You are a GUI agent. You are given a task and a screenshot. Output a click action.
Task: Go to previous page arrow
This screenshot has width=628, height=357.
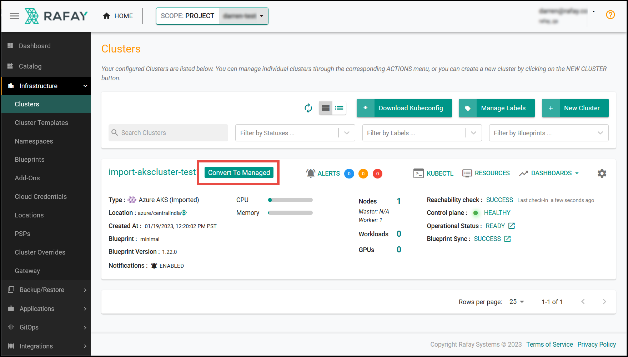(583, 302)
